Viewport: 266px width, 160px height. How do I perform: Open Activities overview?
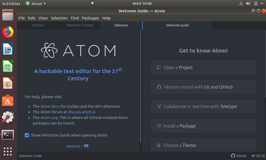pyautogui.click(x=11, y=3)
